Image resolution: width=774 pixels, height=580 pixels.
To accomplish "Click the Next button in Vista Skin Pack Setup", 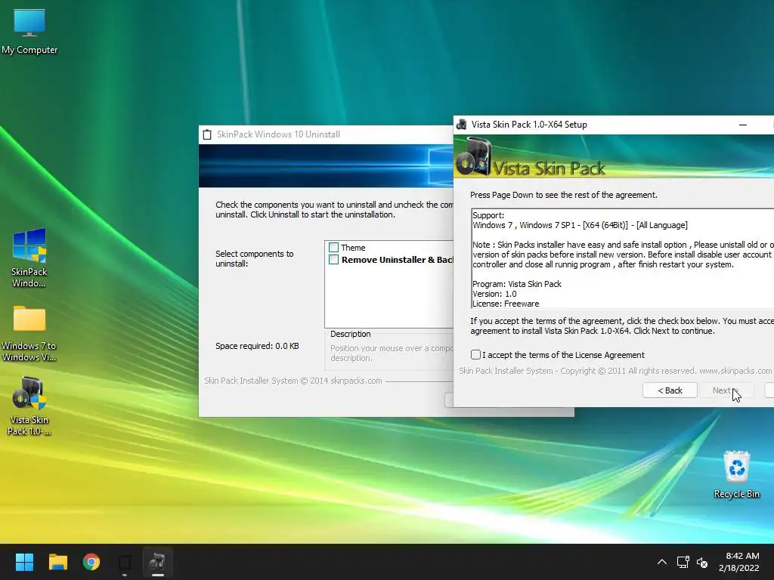I will (x=726, y=390).
